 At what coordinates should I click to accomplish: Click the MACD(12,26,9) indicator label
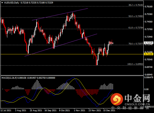9,78
